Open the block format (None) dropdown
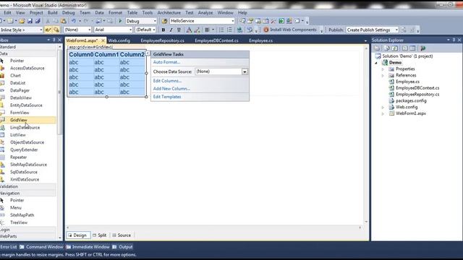The width and height of the screenshot is (463, 260). (x=89, y=30)
